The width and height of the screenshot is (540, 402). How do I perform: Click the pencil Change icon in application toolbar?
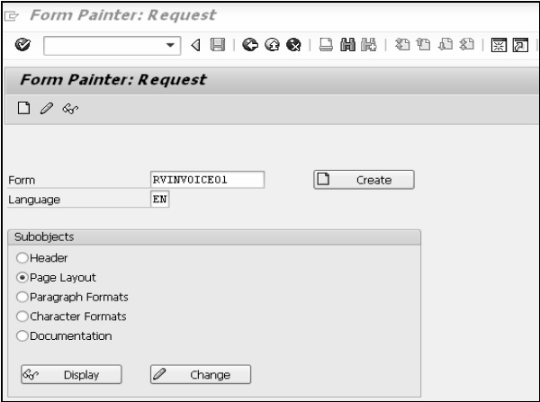[x=45, y=108]
